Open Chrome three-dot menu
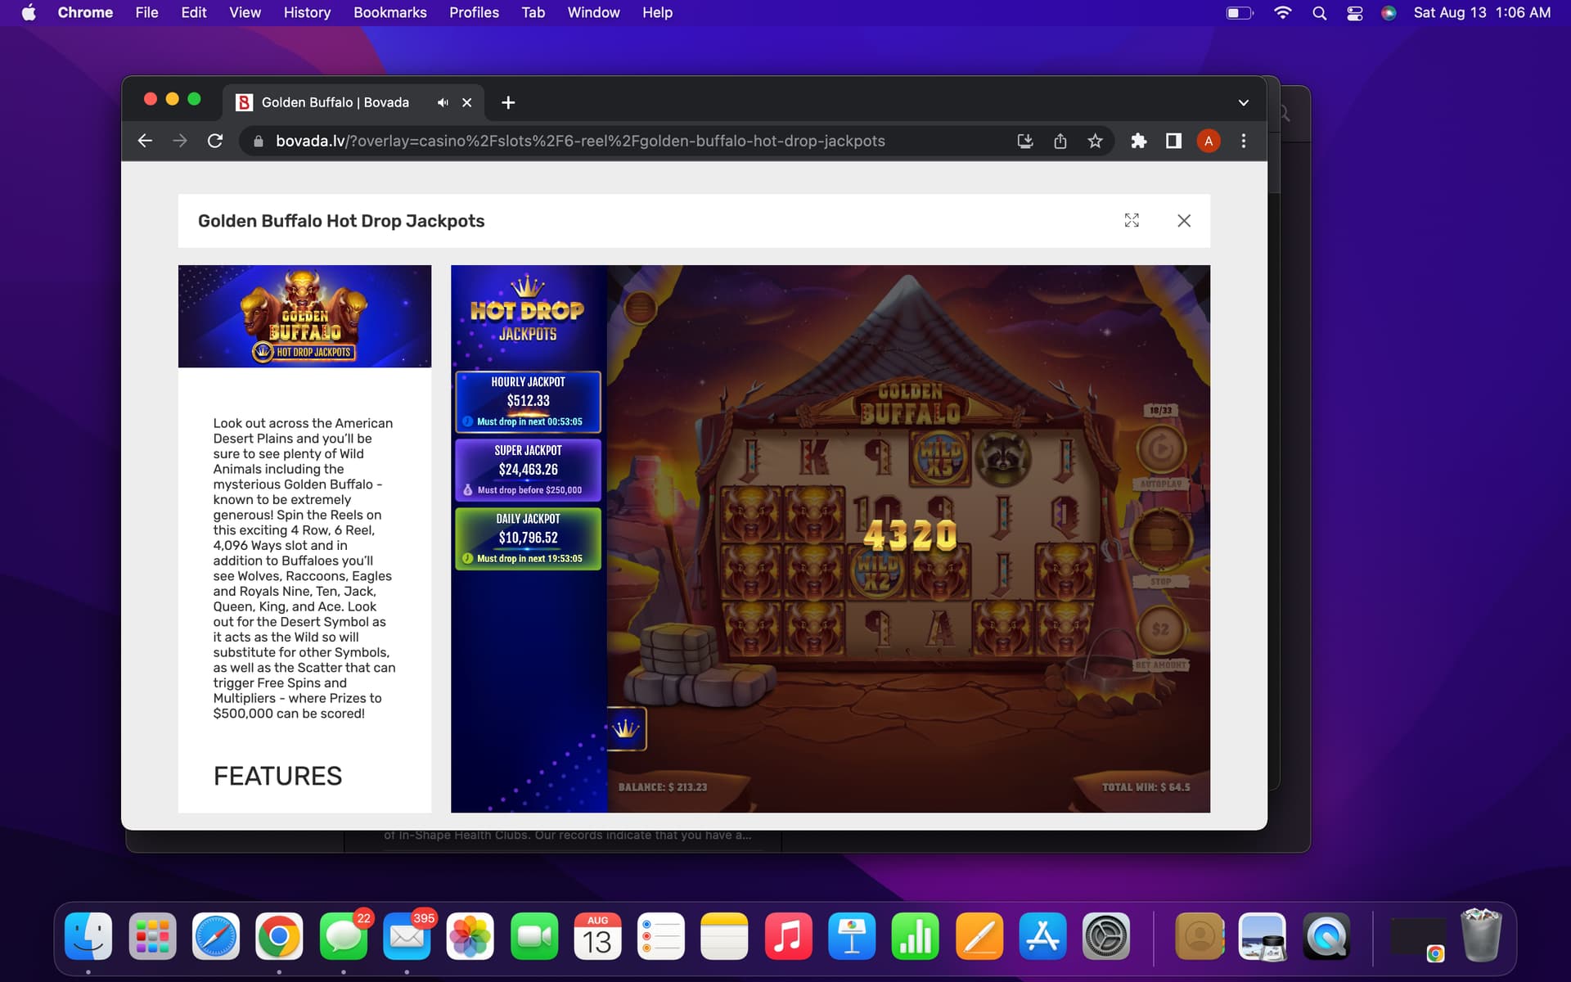1571x982 pixels. pos(1243,141)
